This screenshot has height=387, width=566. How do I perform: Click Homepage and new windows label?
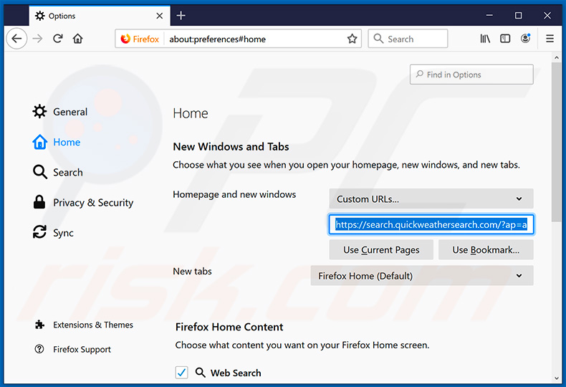[x=234, y=194]
